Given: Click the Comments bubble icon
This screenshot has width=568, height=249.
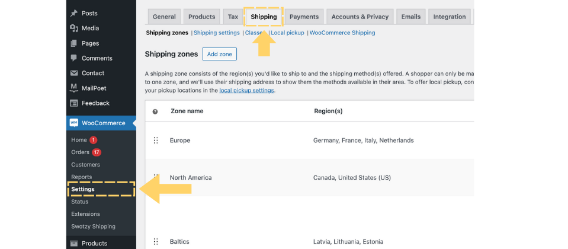Looking at the screenshot, I should click(x=74, y=58).
